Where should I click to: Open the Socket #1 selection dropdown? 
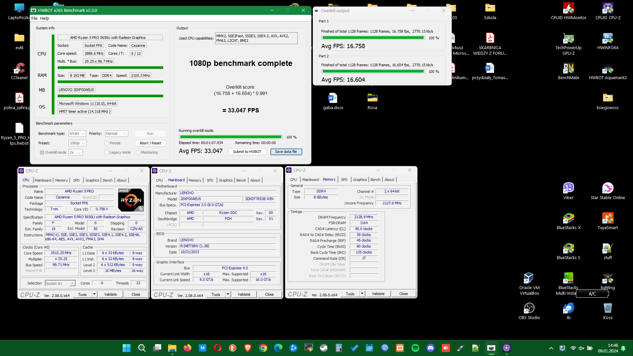click(x=60, y=283)
